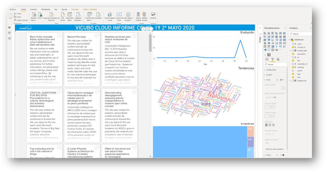Click the Cortar scissors icon
Image resolution: width=326 pixels, height=172 pixels.
click(15, 14)
